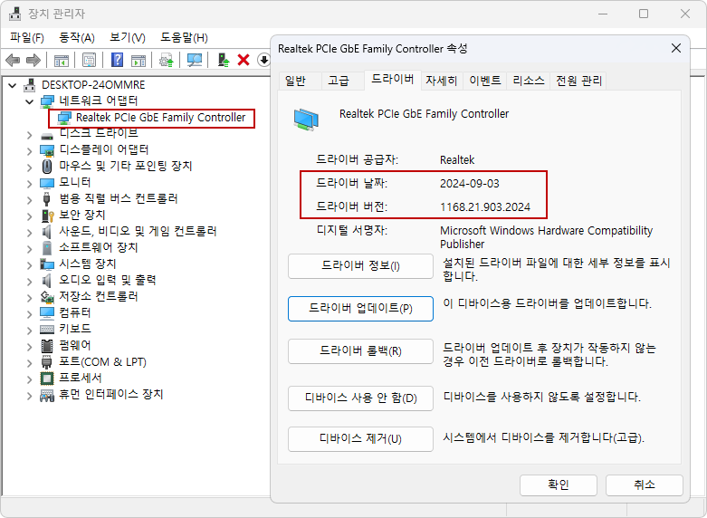
Task: Open the 도움말(H) menu
Action: tap(184, 37)
